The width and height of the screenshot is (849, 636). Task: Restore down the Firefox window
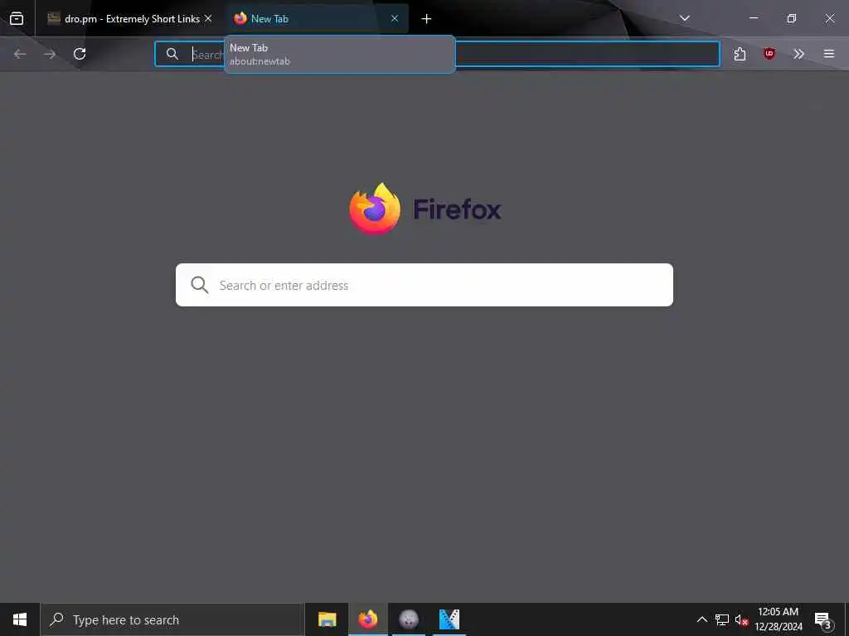(792, 18)
